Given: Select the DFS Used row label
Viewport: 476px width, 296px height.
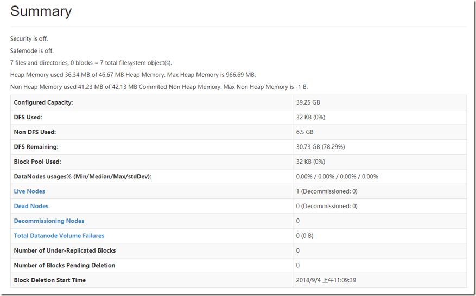Looking at the screenshot, I should coord(28,117).
